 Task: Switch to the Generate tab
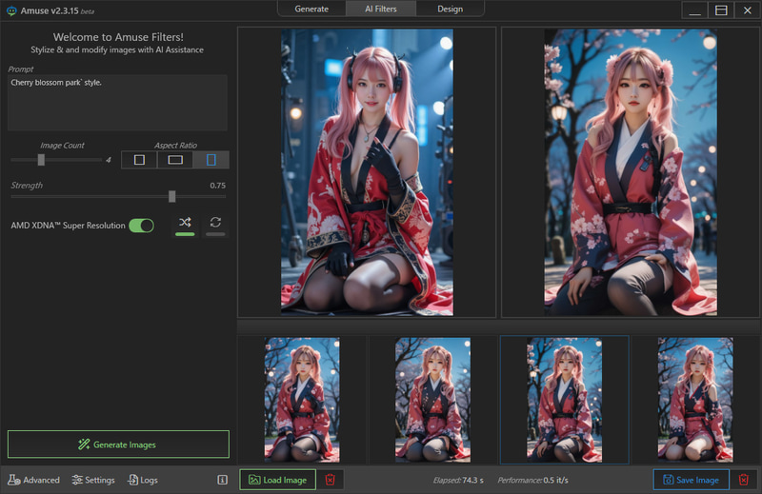click(311, 9)
